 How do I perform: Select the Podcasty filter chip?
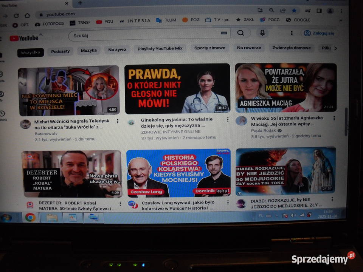pyautogui.click(x=60, y=51)
